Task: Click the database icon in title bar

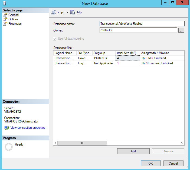Action: click(x=3, y=3)
